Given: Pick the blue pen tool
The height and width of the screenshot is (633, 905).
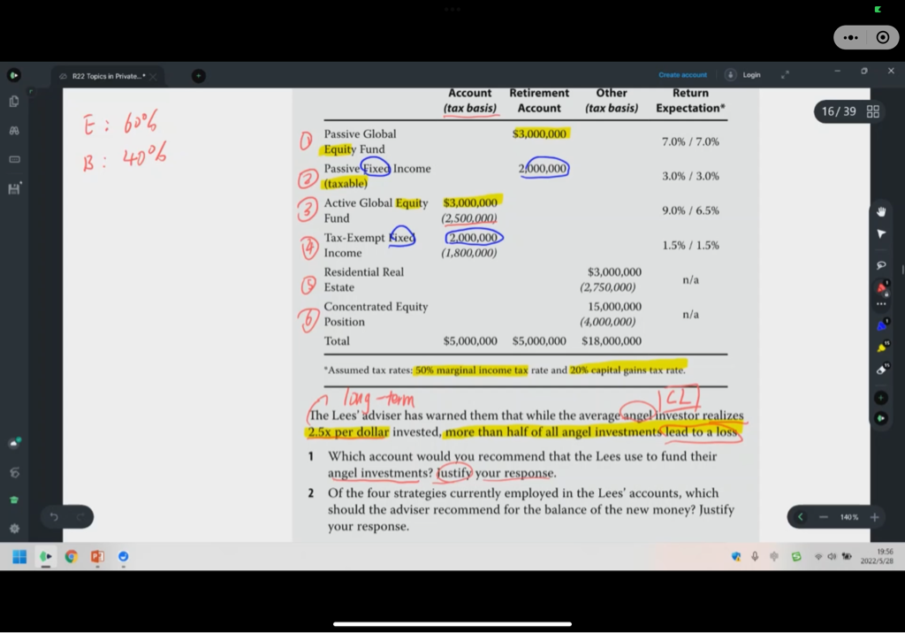Looking at the screenshot, I should pyautogui.click(x=881, y=326).
